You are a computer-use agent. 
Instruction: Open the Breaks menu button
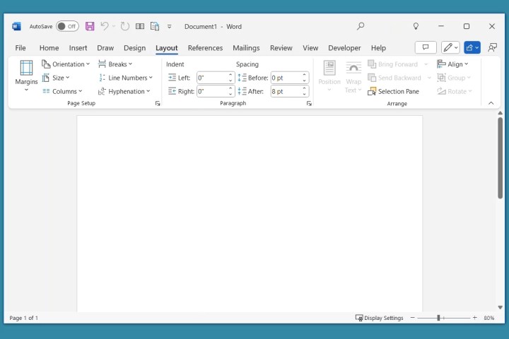[116, 64]
